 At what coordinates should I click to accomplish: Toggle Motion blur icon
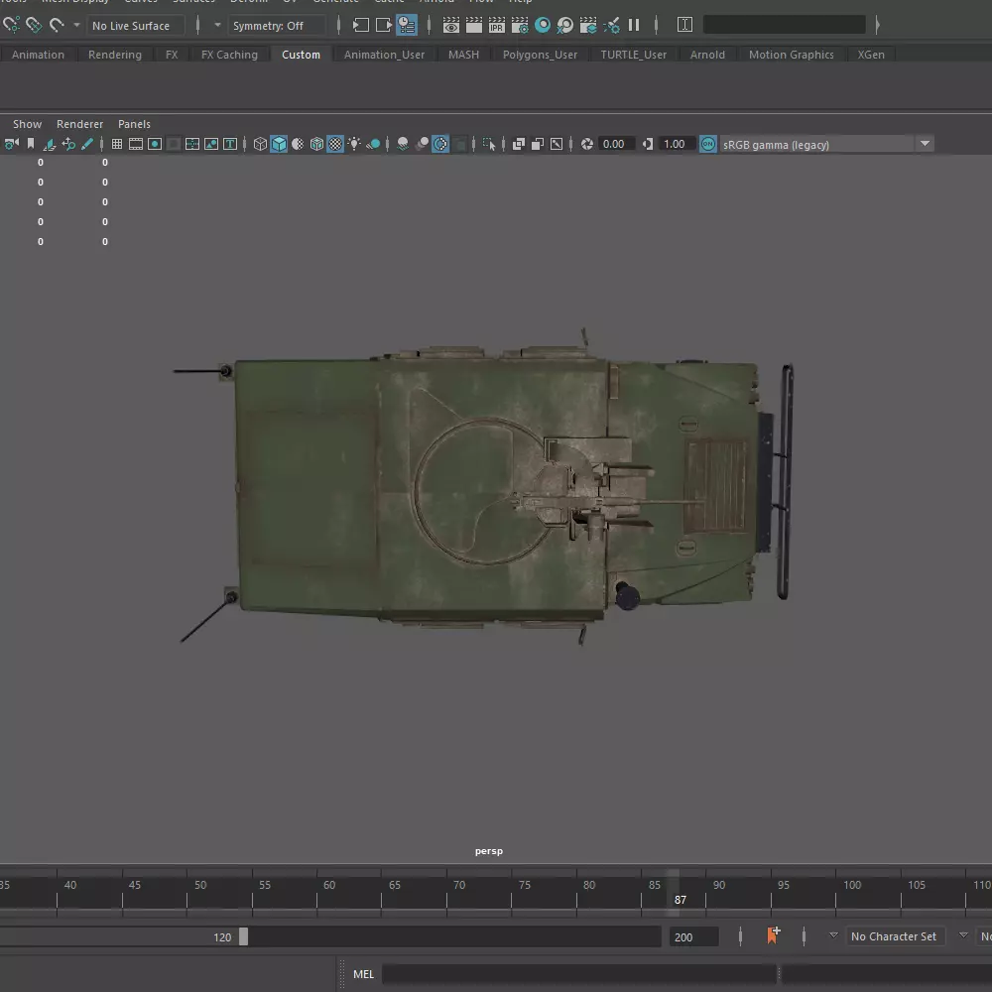[x=422, y=144]
